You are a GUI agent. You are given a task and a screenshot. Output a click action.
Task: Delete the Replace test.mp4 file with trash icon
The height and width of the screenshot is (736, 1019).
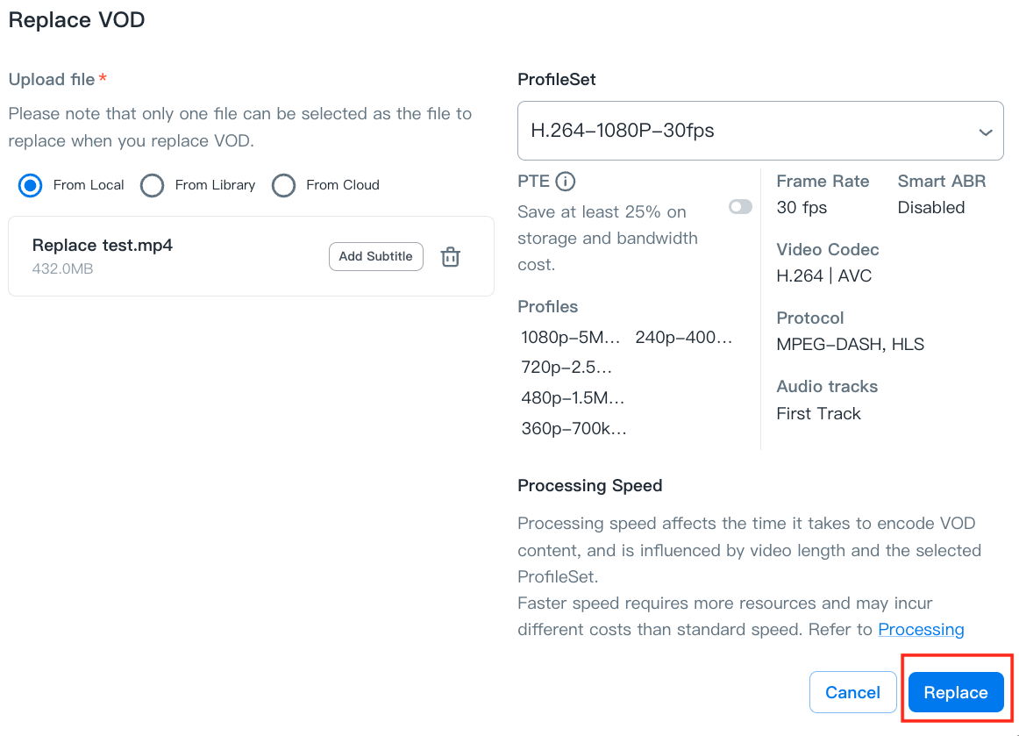[x=450, y=257]
